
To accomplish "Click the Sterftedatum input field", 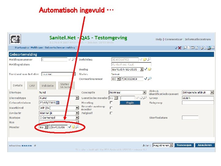I will [x=190, y=117].
